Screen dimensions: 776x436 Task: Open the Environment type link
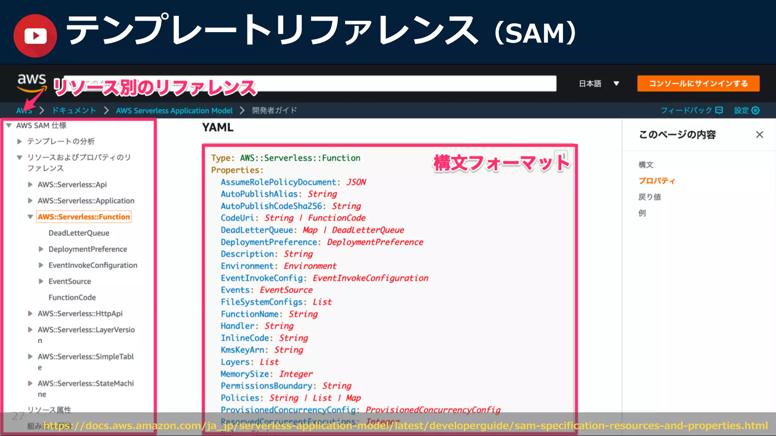310,266
